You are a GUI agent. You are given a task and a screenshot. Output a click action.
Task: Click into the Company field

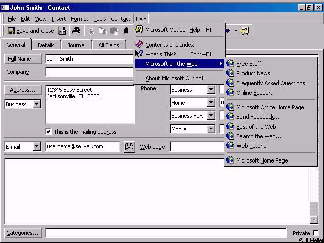[90, 72]
